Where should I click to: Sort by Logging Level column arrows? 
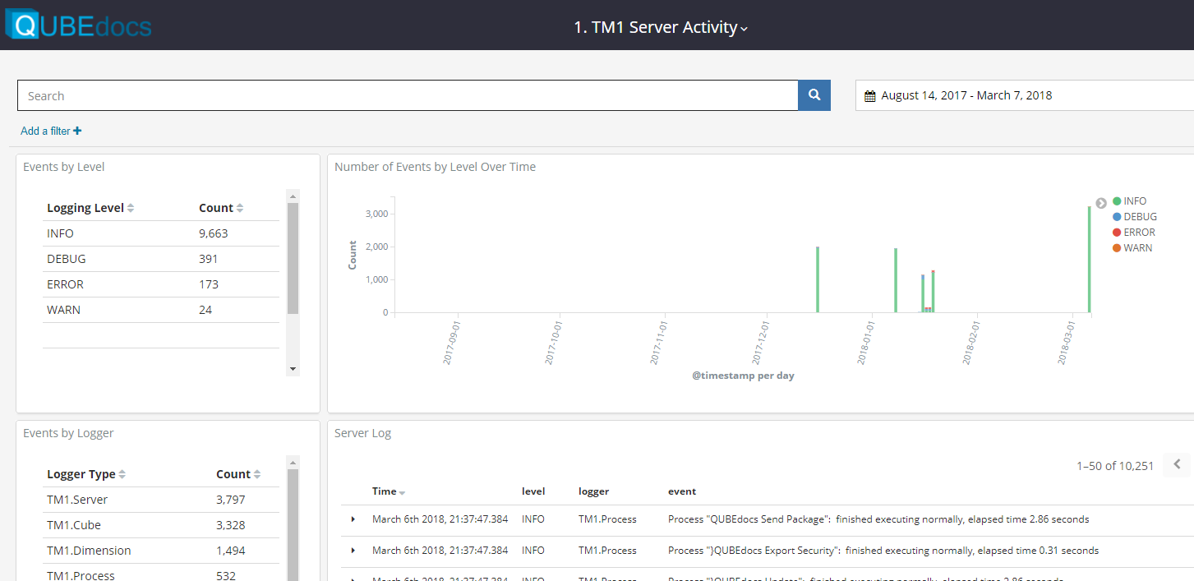[131, 209]
